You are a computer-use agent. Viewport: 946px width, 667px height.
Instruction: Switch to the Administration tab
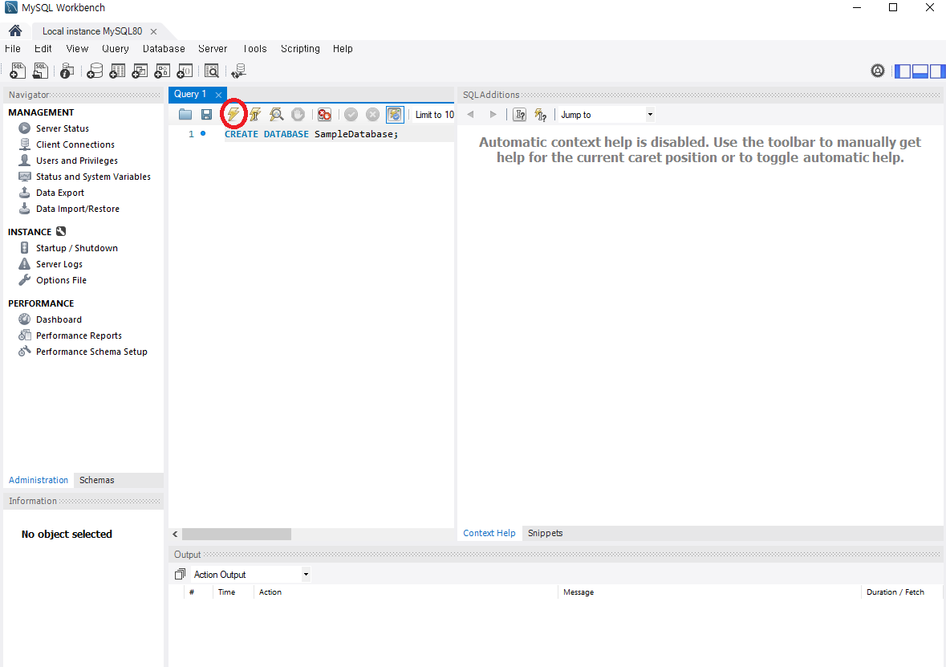tap(39, 480)
